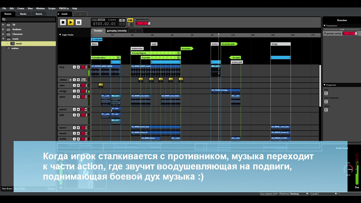The width and height of the screenshot is (361, 203).
Task: Open the Platform Desktop dropdown
Action: pyautogui.click(x=299, y=194)
